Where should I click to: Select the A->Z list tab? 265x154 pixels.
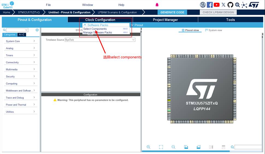point(22,35)
